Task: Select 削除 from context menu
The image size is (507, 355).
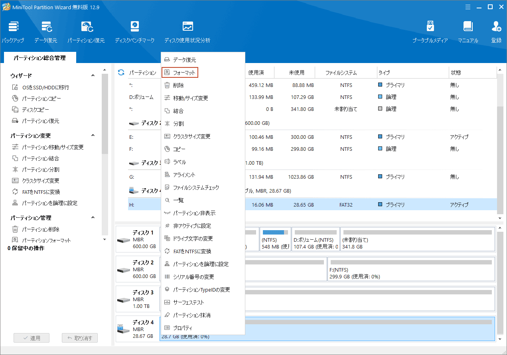Action: point(203,85)
